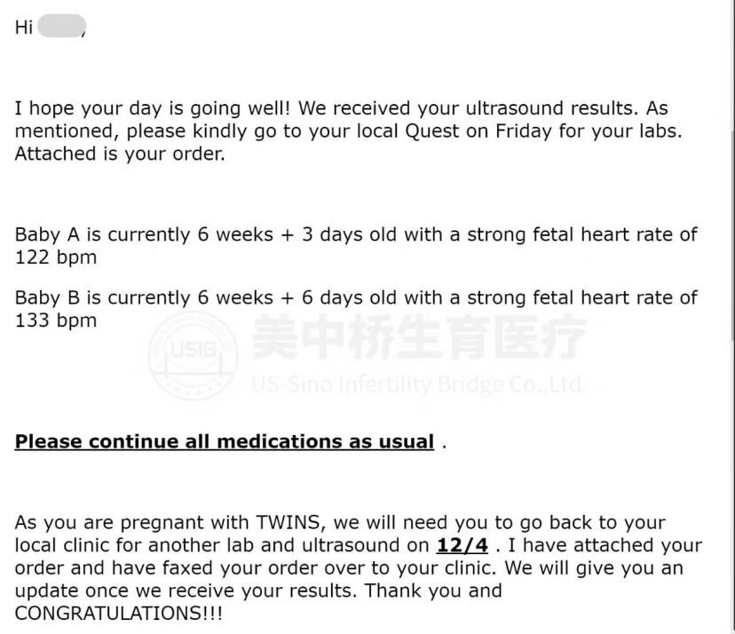Image resolution: width=735 pixels, height=634 pixels.
Task: Click the CONGRATULATIONS!!! text at the bottom
Action: click(x=118, y=614)
